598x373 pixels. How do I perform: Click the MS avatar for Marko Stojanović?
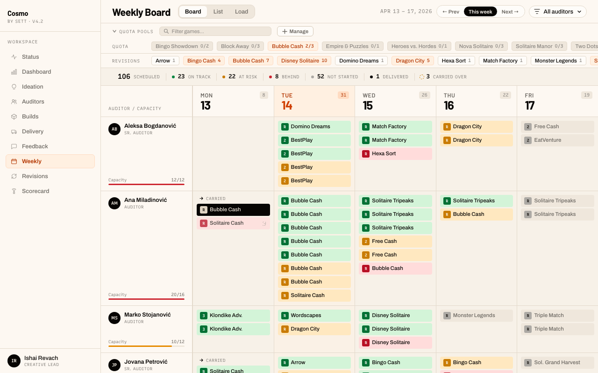114,318
